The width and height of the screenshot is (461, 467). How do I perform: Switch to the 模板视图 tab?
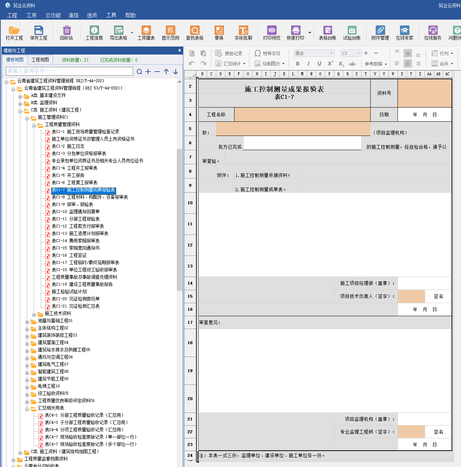[15, 60]
